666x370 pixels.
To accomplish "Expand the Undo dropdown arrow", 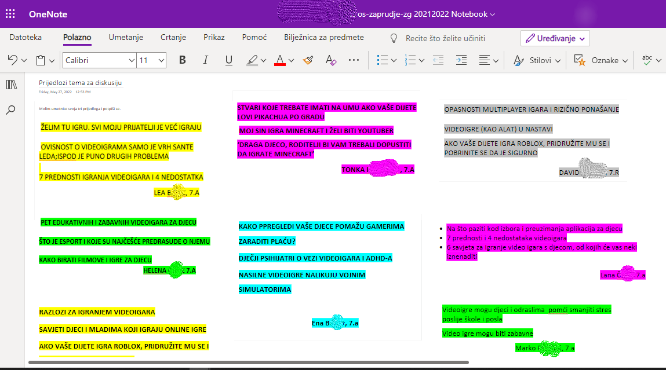I will pyautogui.click(x=24, y=61).
